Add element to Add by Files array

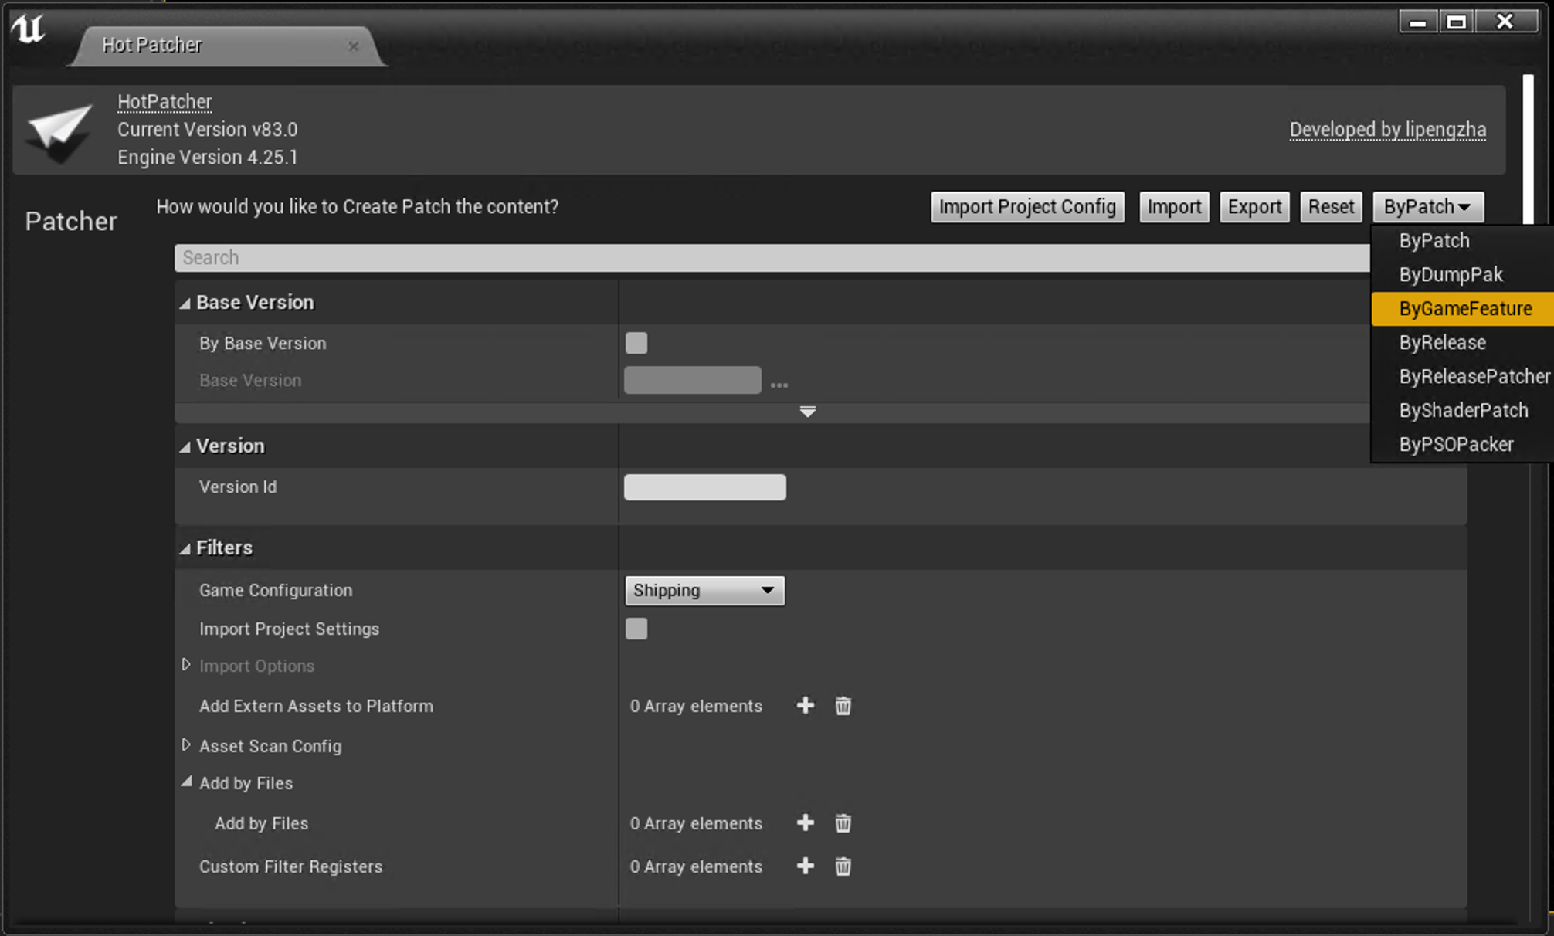[x=805, y=823]
